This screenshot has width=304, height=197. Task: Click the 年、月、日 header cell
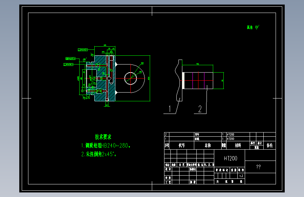(x=209, y=165)
